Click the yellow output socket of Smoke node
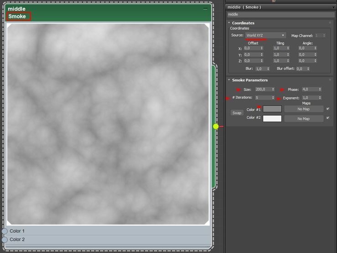 [216, 126]
